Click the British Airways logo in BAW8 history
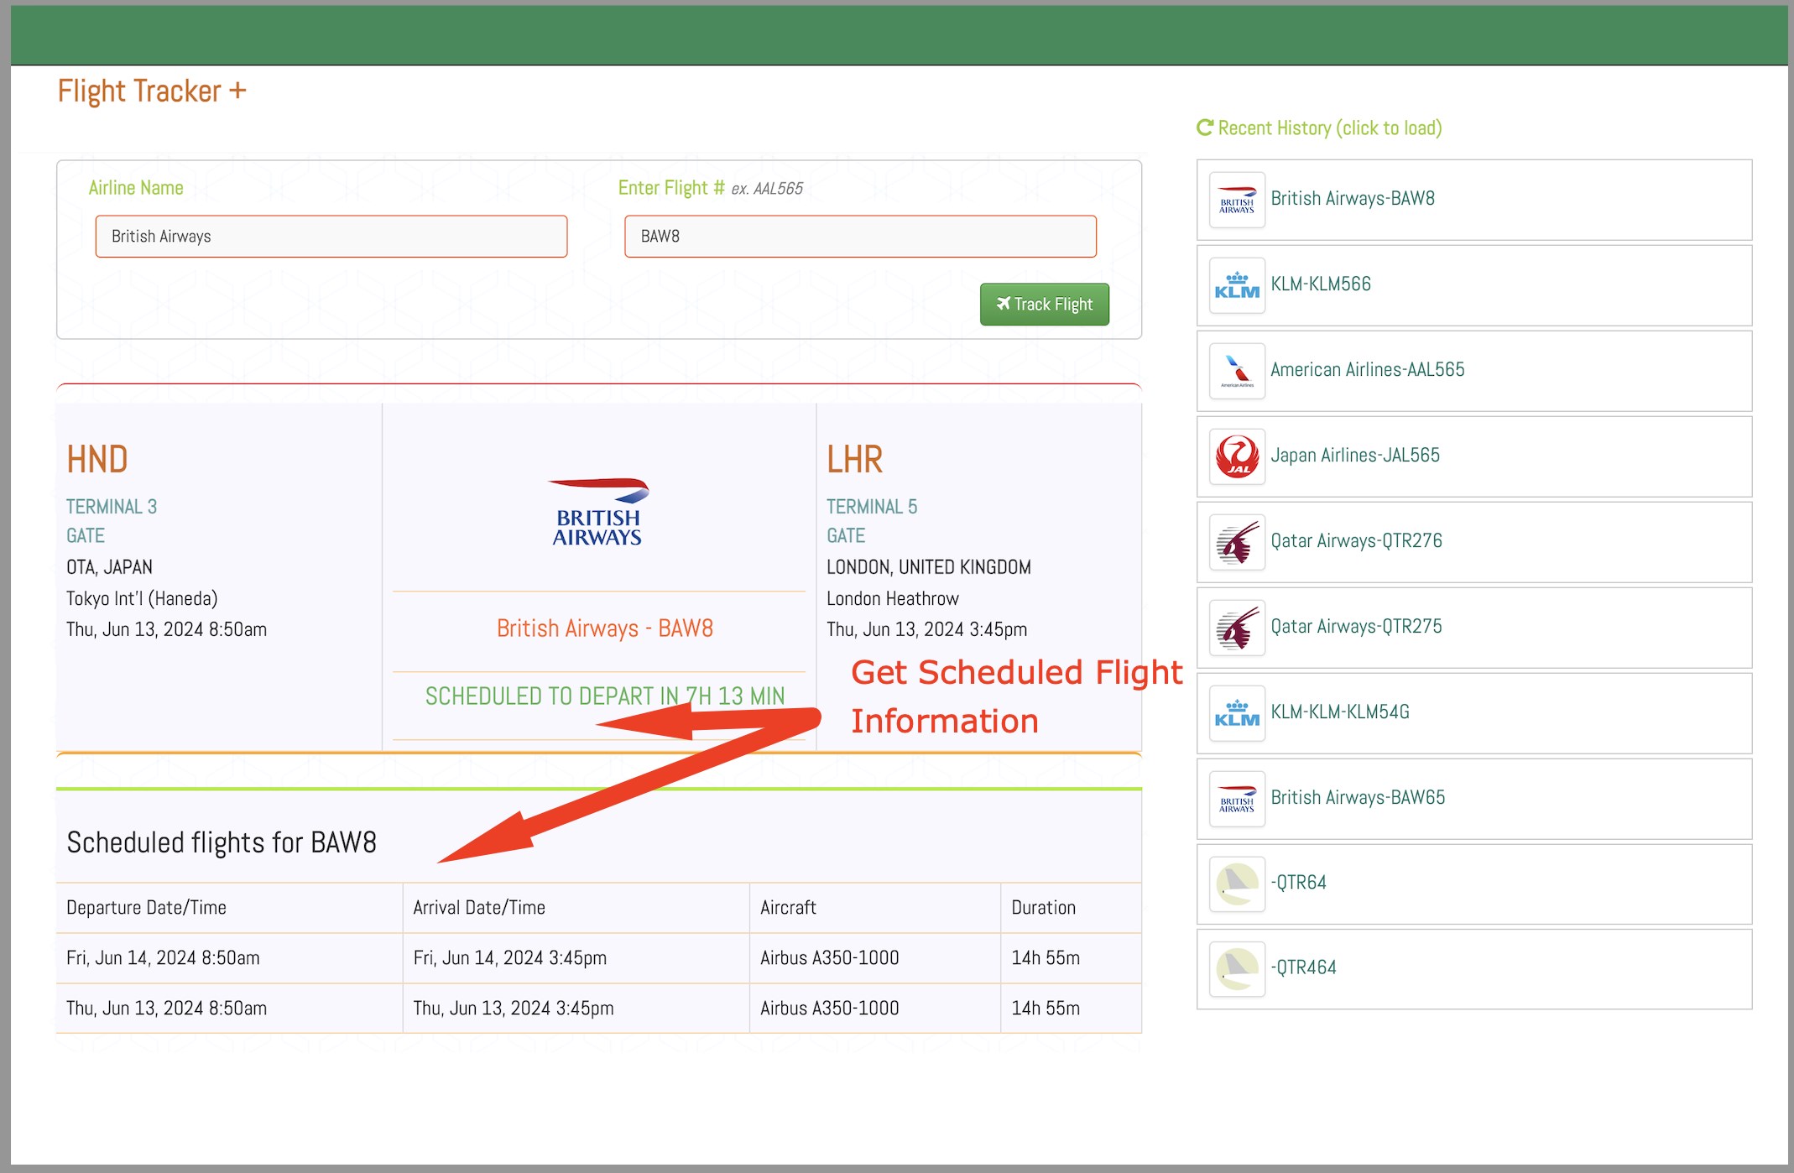1794x1173 pixels. (1237, 200)
